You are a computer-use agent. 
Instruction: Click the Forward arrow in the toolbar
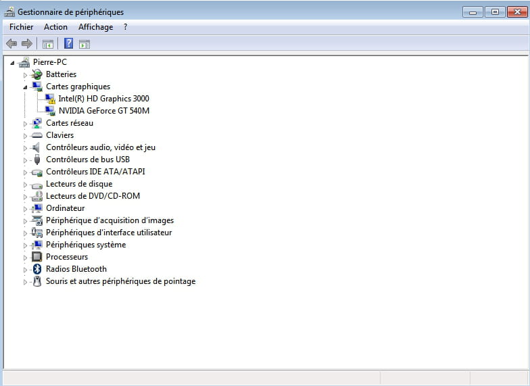27,44
